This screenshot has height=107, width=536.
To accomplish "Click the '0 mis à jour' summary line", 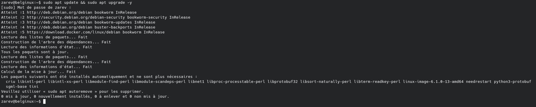I will click(x=85, y=97).
